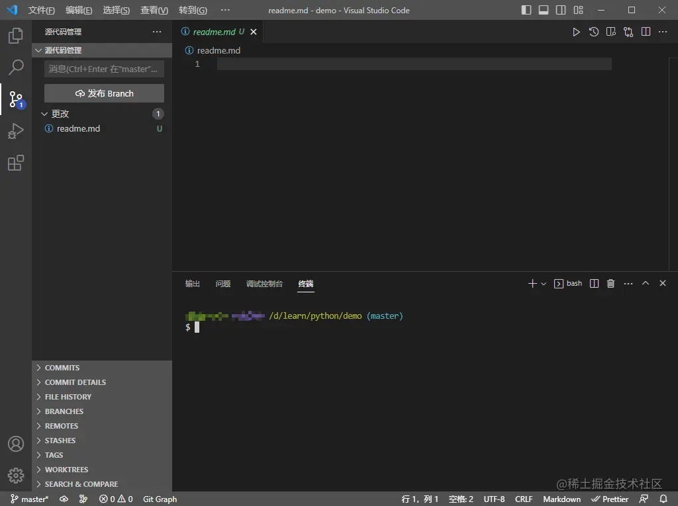
Task: Expand the COMMIT DETAILS section
Action: 102,382
